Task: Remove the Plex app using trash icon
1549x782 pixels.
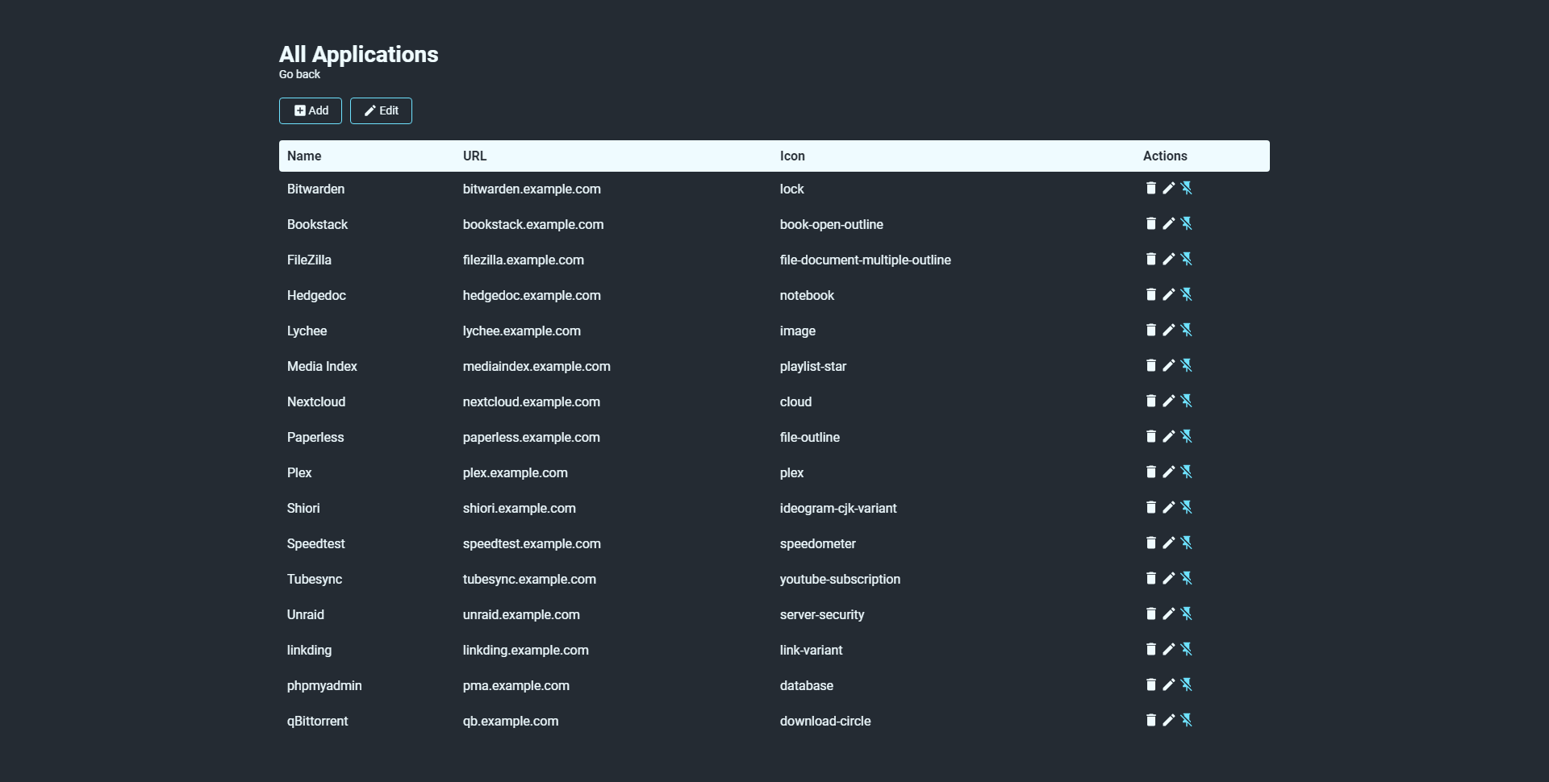Action: coord(1150,472)
